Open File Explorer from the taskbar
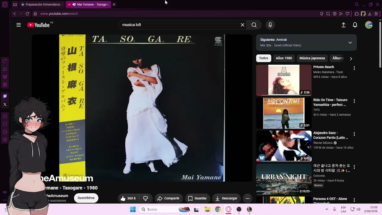Image resolution: width=382 pixels, height=215 pixels. (207, 209)
